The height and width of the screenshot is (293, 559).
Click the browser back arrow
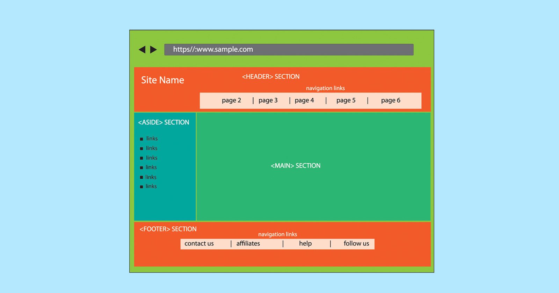(142, 50)
